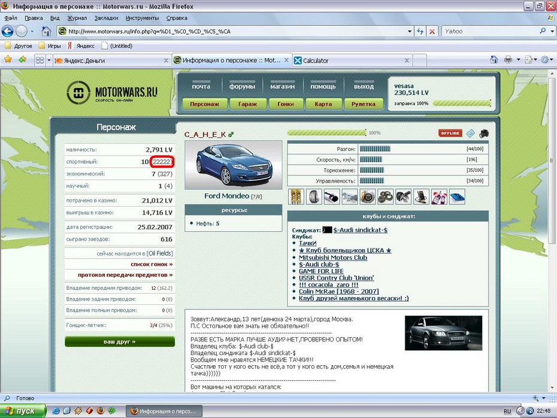Image resolution: width=557 pixels, height=418 pixels.
Task: Click the Forward navigation button
Action: click(x=22, y=31)
